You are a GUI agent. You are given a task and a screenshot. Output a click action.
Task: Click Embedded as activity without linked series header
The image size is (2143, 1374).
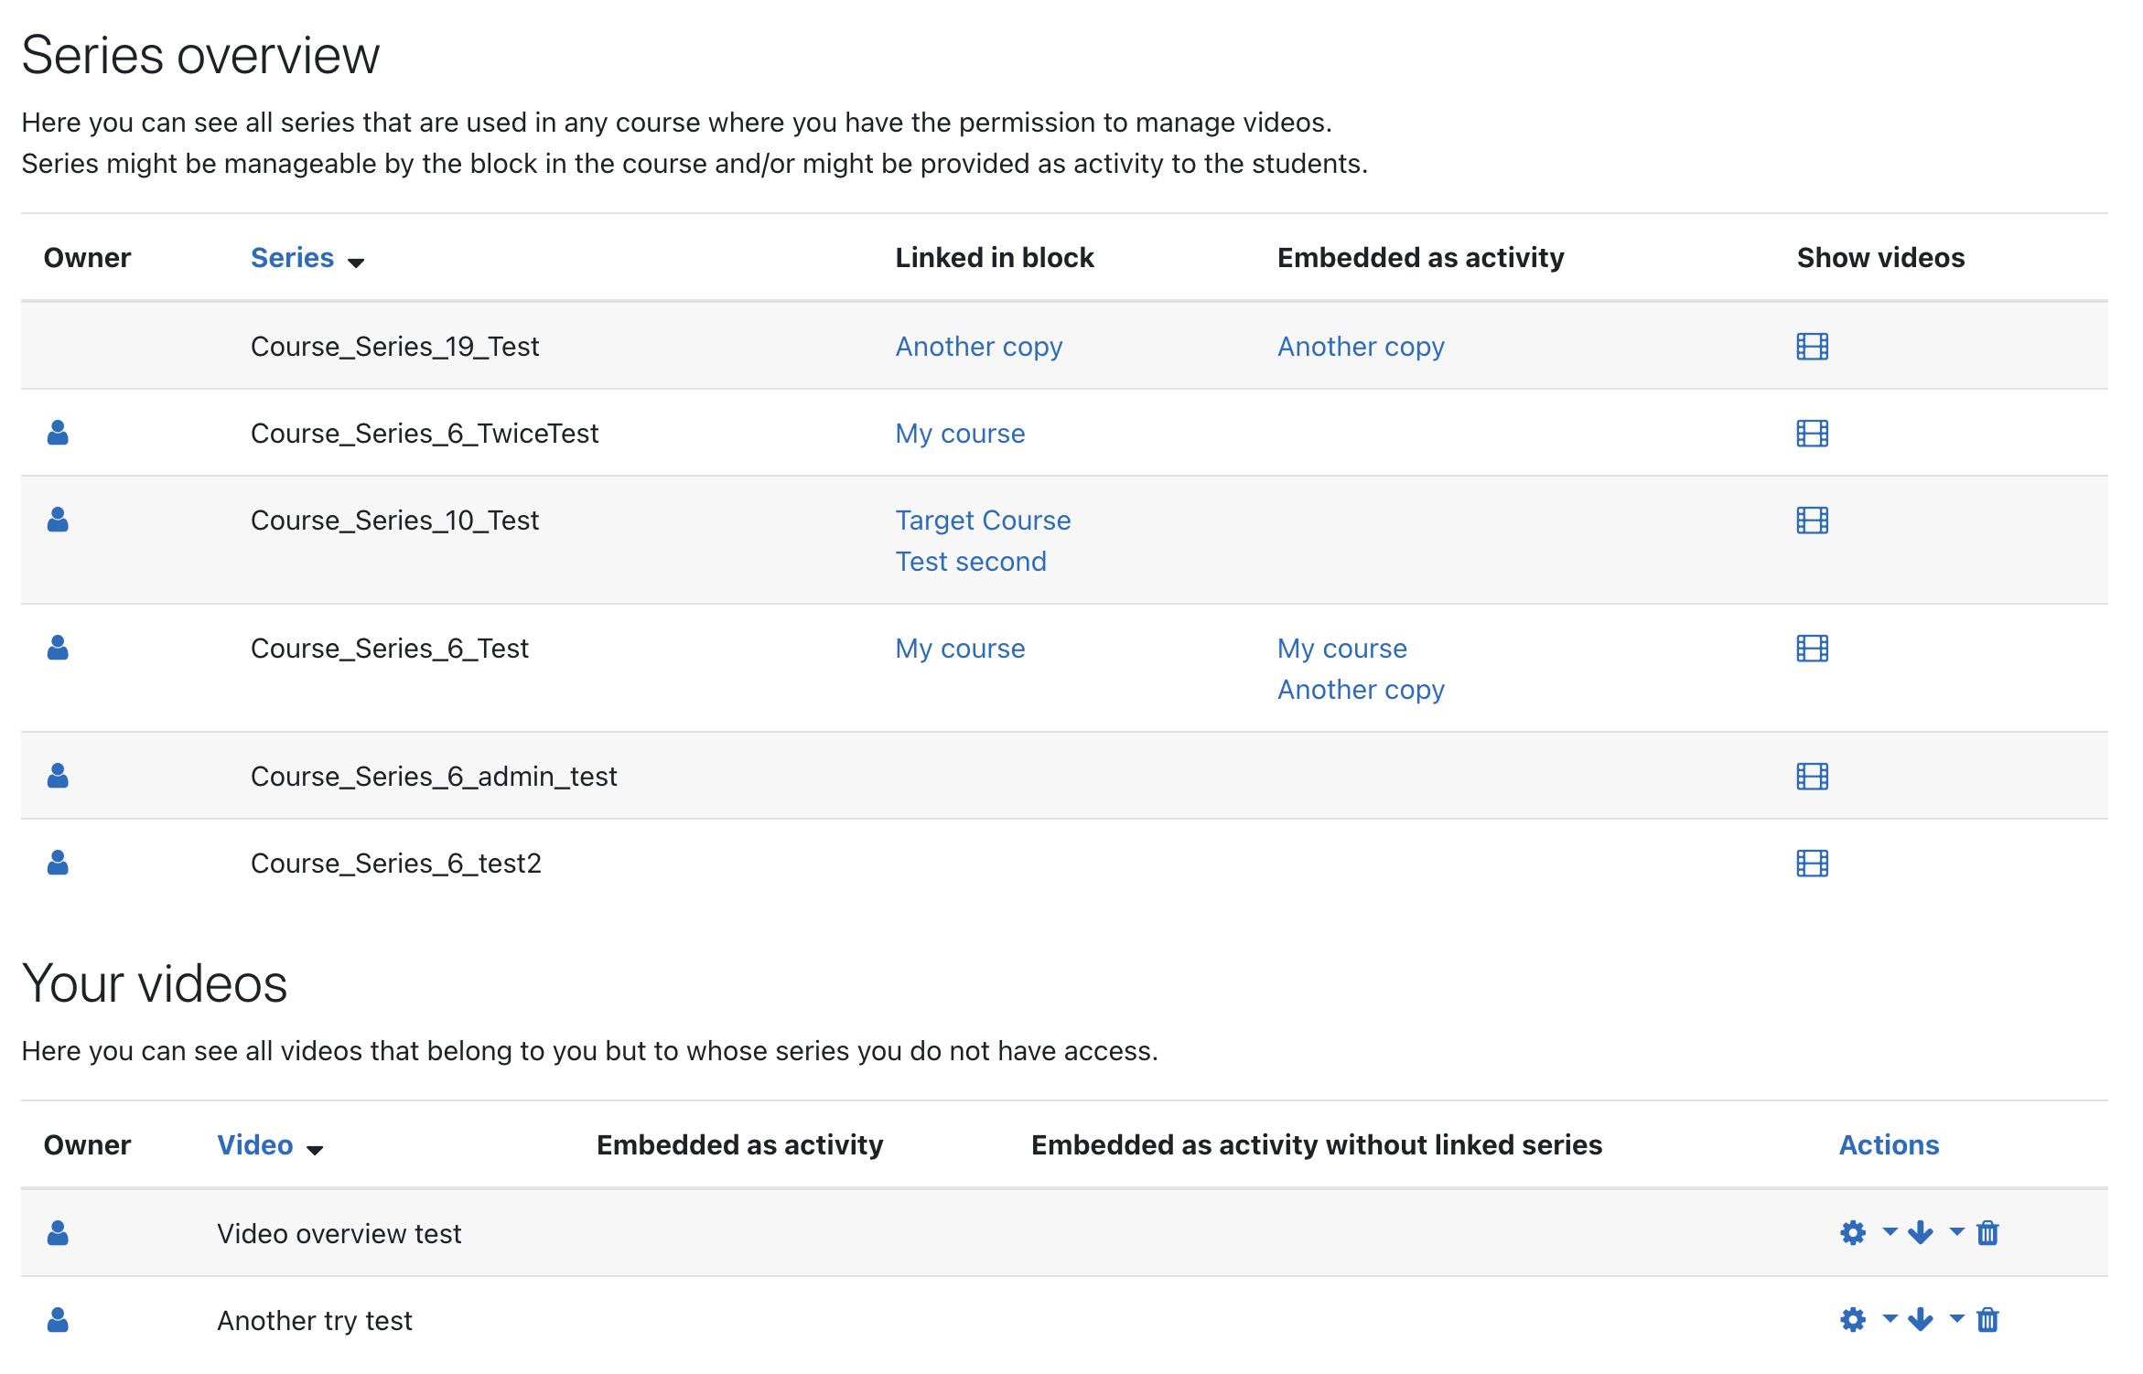(1317, 1145)
